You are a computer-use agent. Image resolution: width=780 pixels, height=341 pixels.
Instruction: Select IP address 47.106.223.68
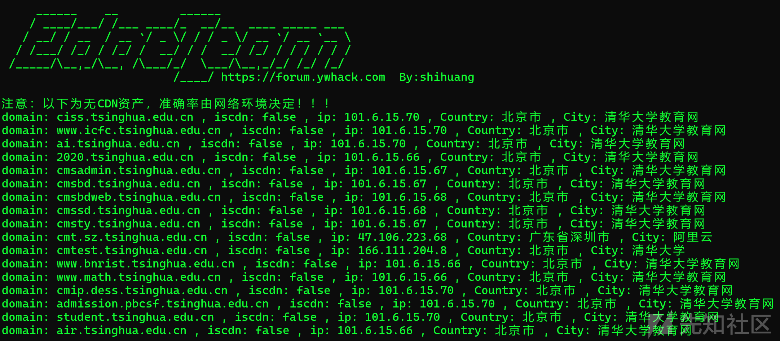coord(402,237)
